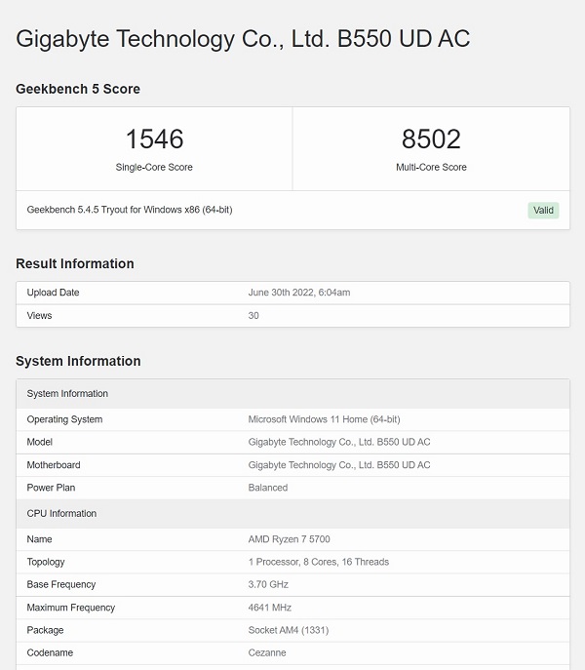Screen dimensions: 585x670
Task: Click the Single-Core Score label
Action: coord(154,167)
